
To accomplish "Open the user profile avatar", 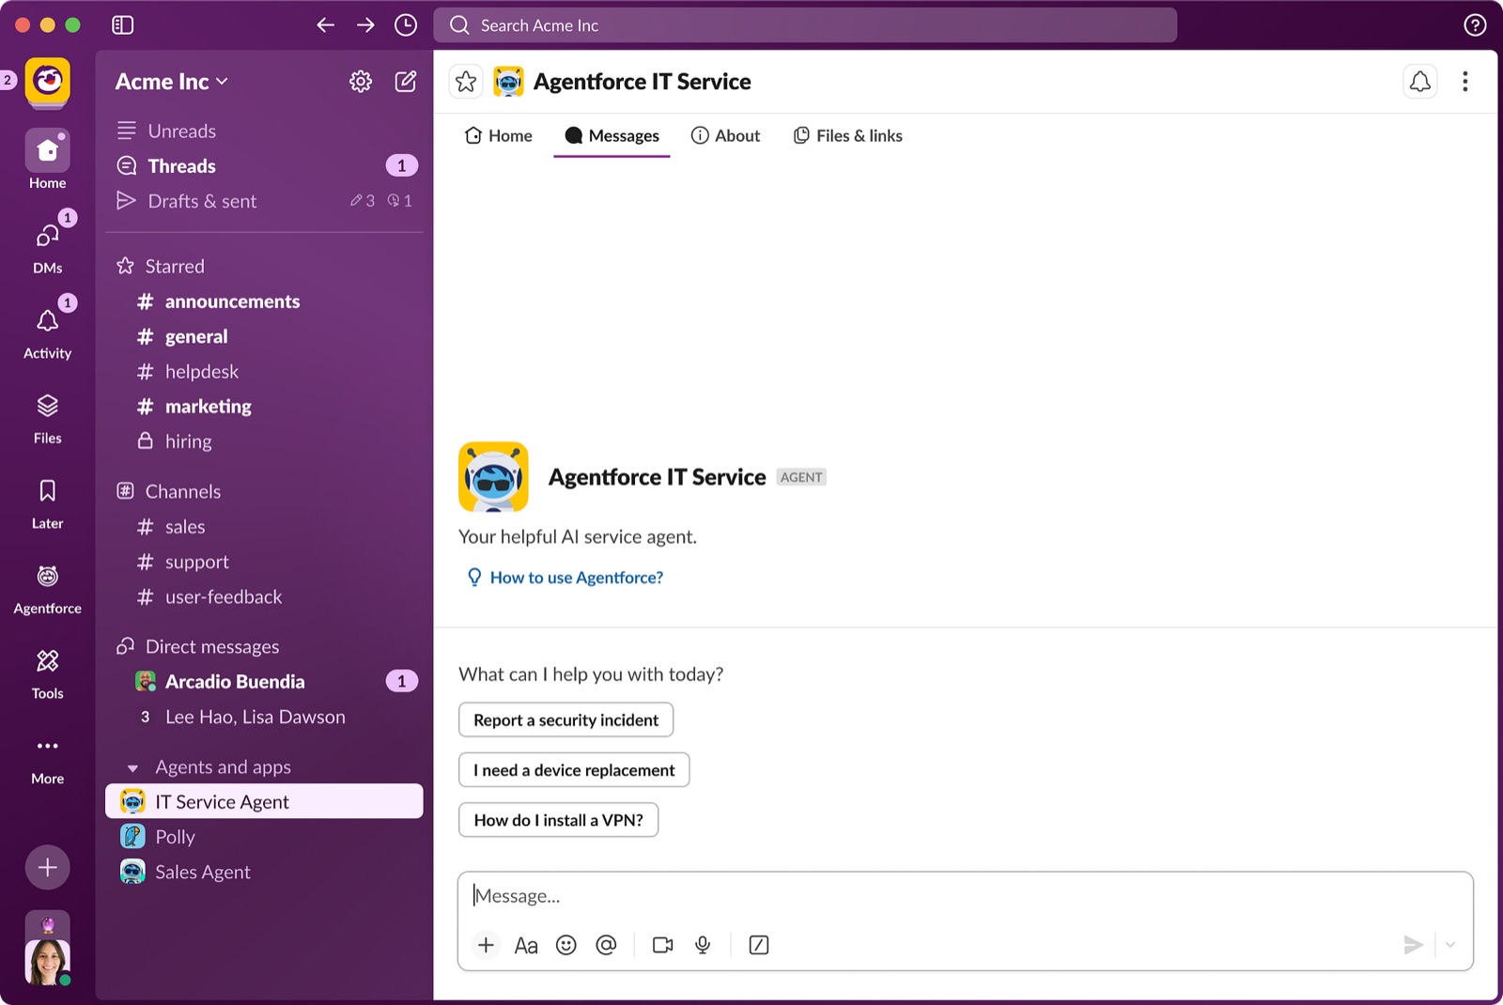I will click(x=48, y=962).
